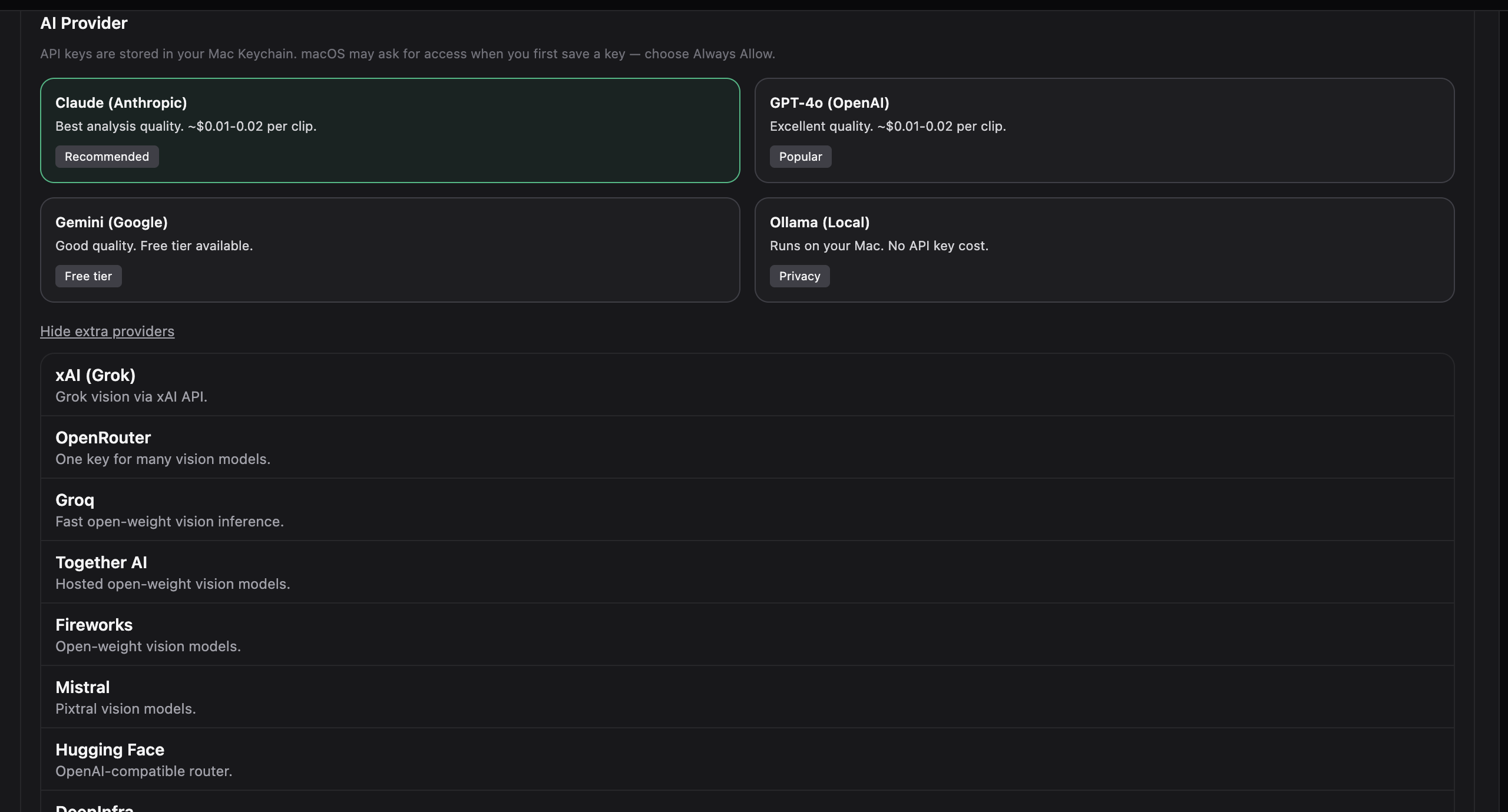Choose the Fireworks provider row
Screen dimensions: 1508x812
[x=747, y=635]
